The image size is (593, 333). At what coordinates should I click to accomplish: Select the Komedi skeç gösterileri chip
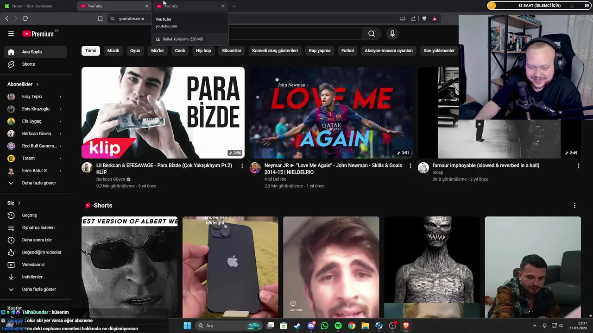(x=275, y=51)
